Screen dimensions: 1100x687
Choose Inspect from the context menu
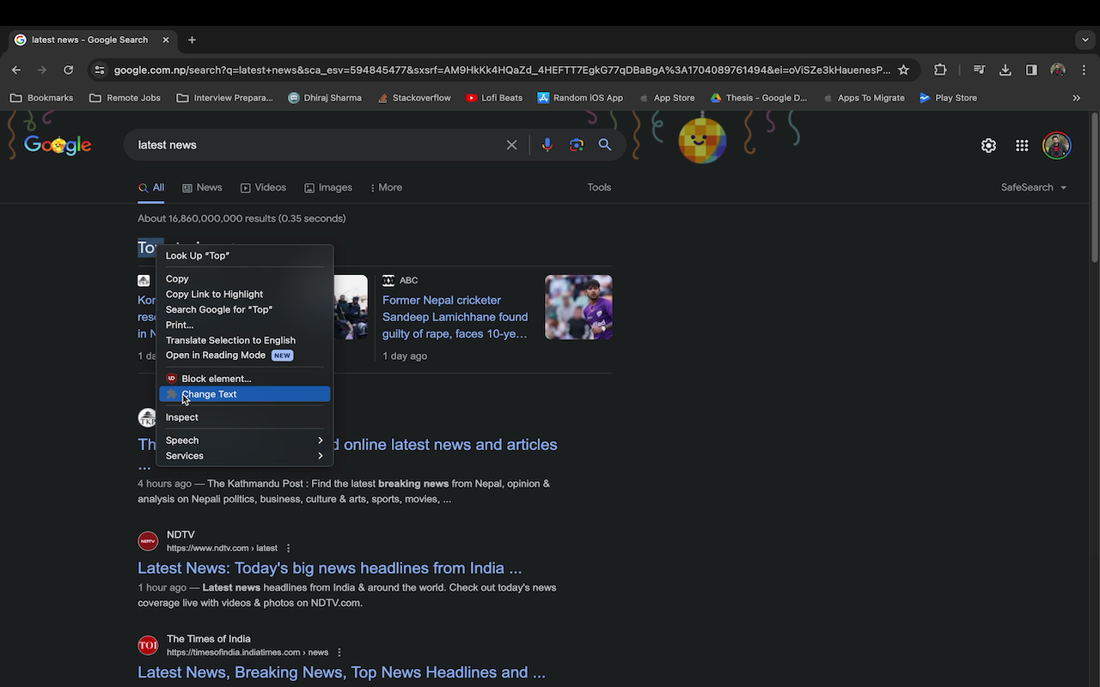tap(181, 417)
